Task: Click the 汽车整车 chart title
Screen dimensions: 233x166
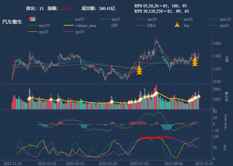Action: [12, 22]
